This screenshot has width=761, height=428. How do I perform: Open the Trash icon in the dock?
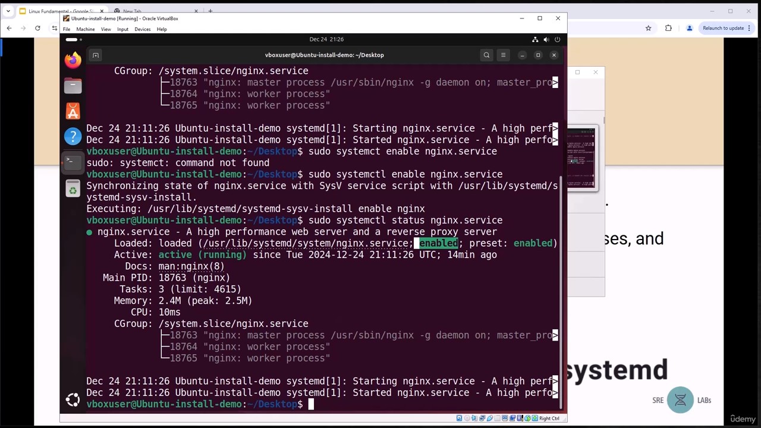(73, 190)
